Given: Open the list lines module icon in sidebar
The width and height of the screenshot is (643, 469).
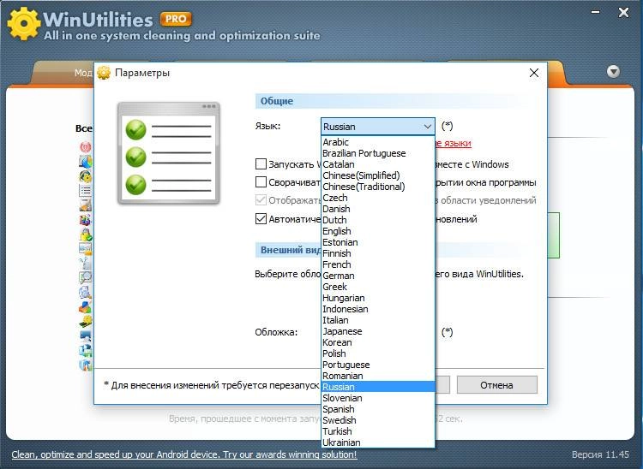Looking at the screenshot, I should [x=85, y=191].
